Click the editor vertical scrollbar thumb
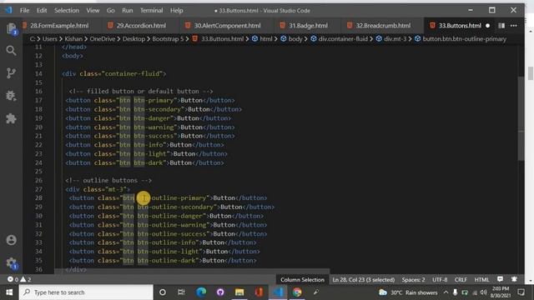The height and width of the screenshot is (300, 534). (521, 117)
